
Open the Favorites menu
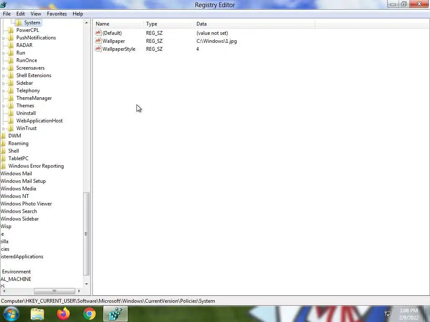tap(57, 14)
